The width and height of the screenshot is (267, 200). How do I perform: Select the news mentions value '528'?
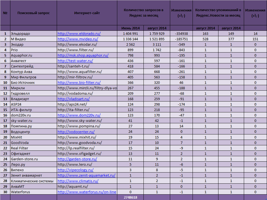click(x=206, y=39)
